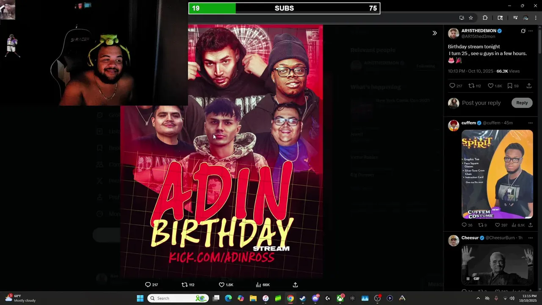Viewport: 542px width, 305px height.
Task: Click the reply icon below the image
Action: 148,285
